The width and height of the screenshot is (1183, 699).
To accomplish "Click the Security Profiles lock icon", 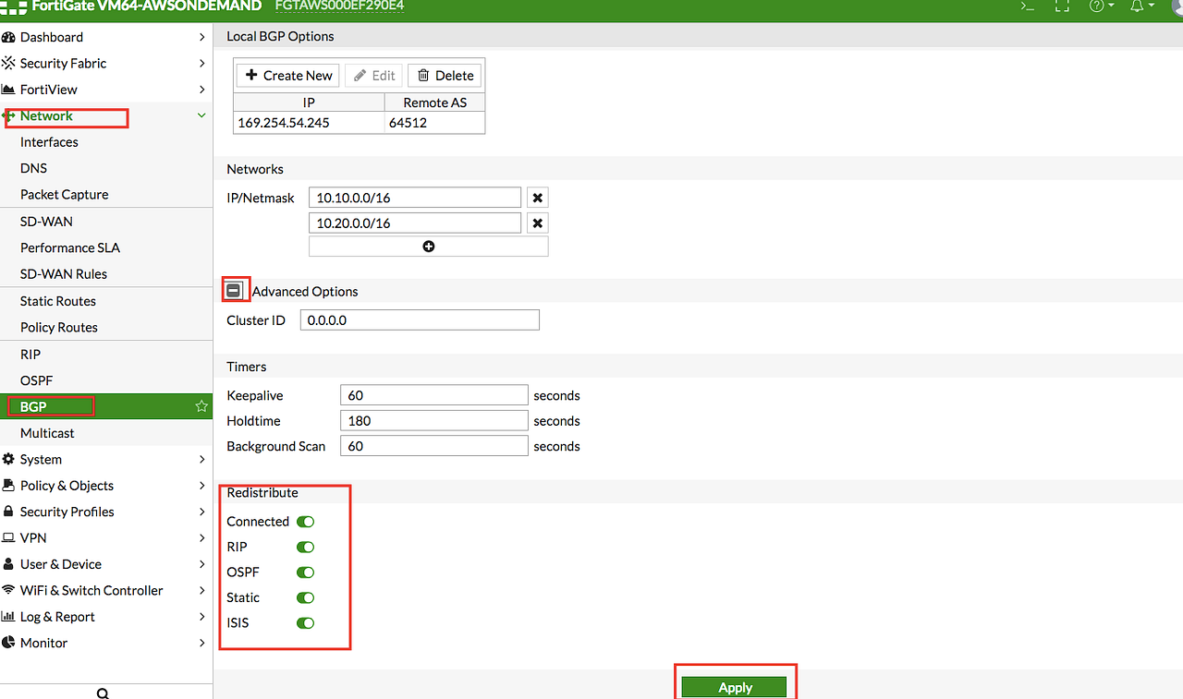I will pos(8,512).
